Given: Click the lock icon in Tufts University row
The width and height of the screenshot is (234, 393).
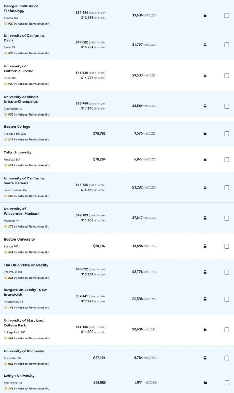Looking at the screenshot, I should pyautogui.click(x=205, y=159).
